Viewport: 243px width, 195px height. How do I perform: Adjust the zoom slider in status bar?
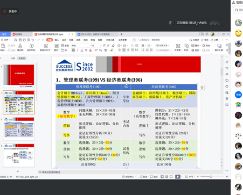tap(211, 177)
